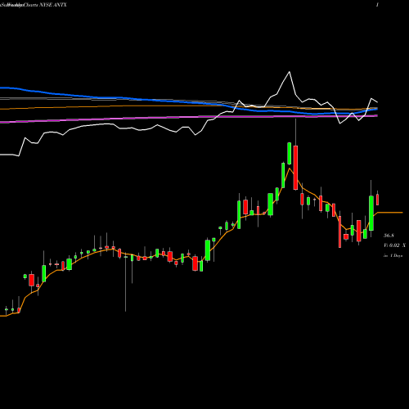Click the flat orange line segment past the last candle
409x409 pixels.
coord(390,212)
